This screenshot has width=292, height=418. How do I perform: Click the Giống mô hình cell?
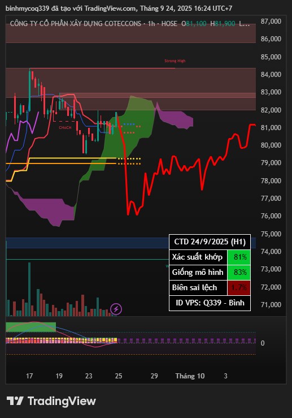(x=198, y=272)
